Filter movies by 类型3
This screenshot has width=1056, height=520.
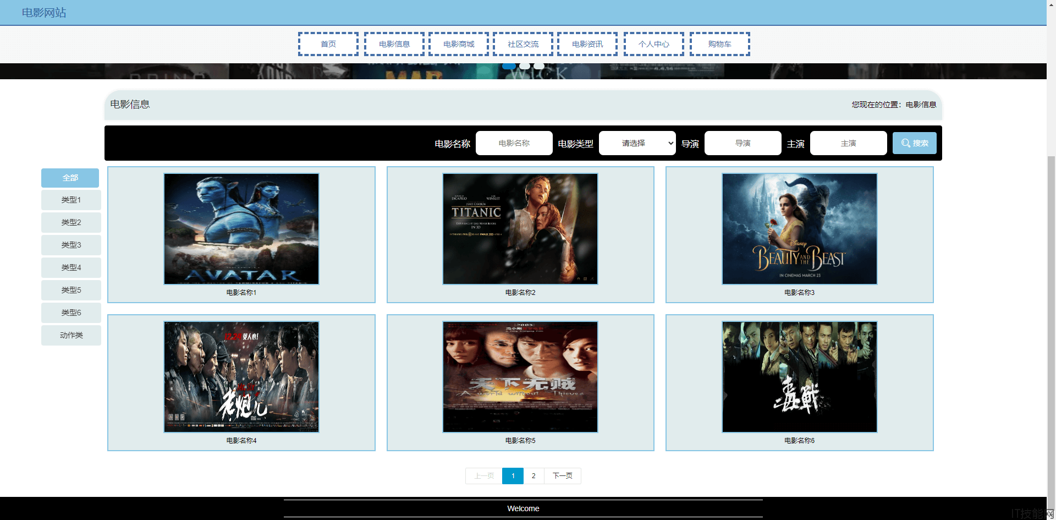pyautogui.click(x=71, y=245)
